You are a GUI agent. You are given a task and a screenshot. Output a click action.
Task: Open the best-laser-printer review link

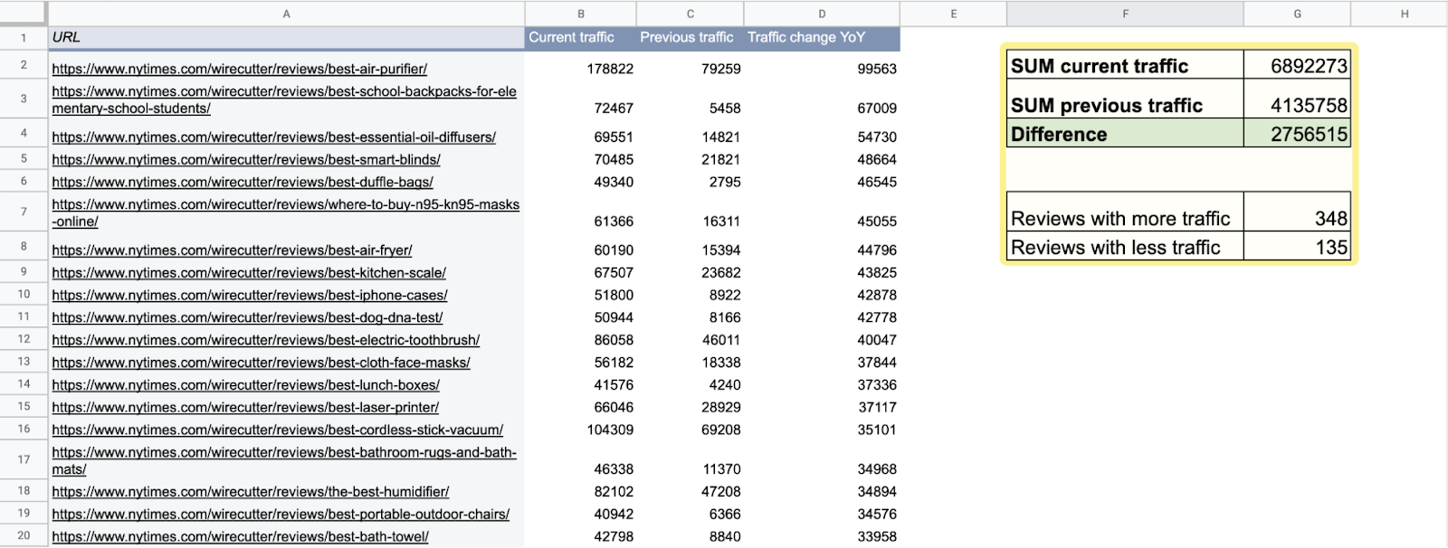(245, 408)
